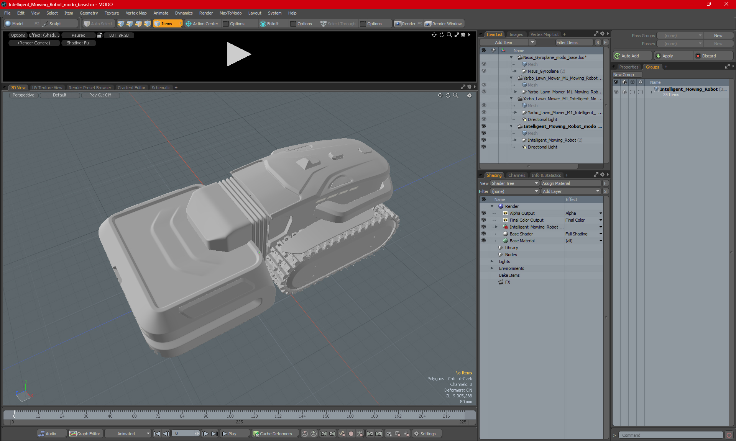Click the Auto Add button
Viewport: 736px width, 441px height.
pyautogui.click(x=632, y=56)
